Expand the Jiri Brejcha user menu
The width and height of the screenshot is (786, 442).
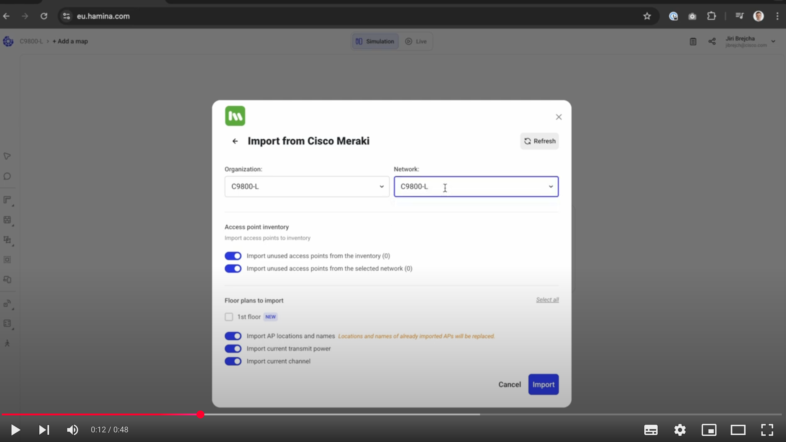tap(750, 41)
